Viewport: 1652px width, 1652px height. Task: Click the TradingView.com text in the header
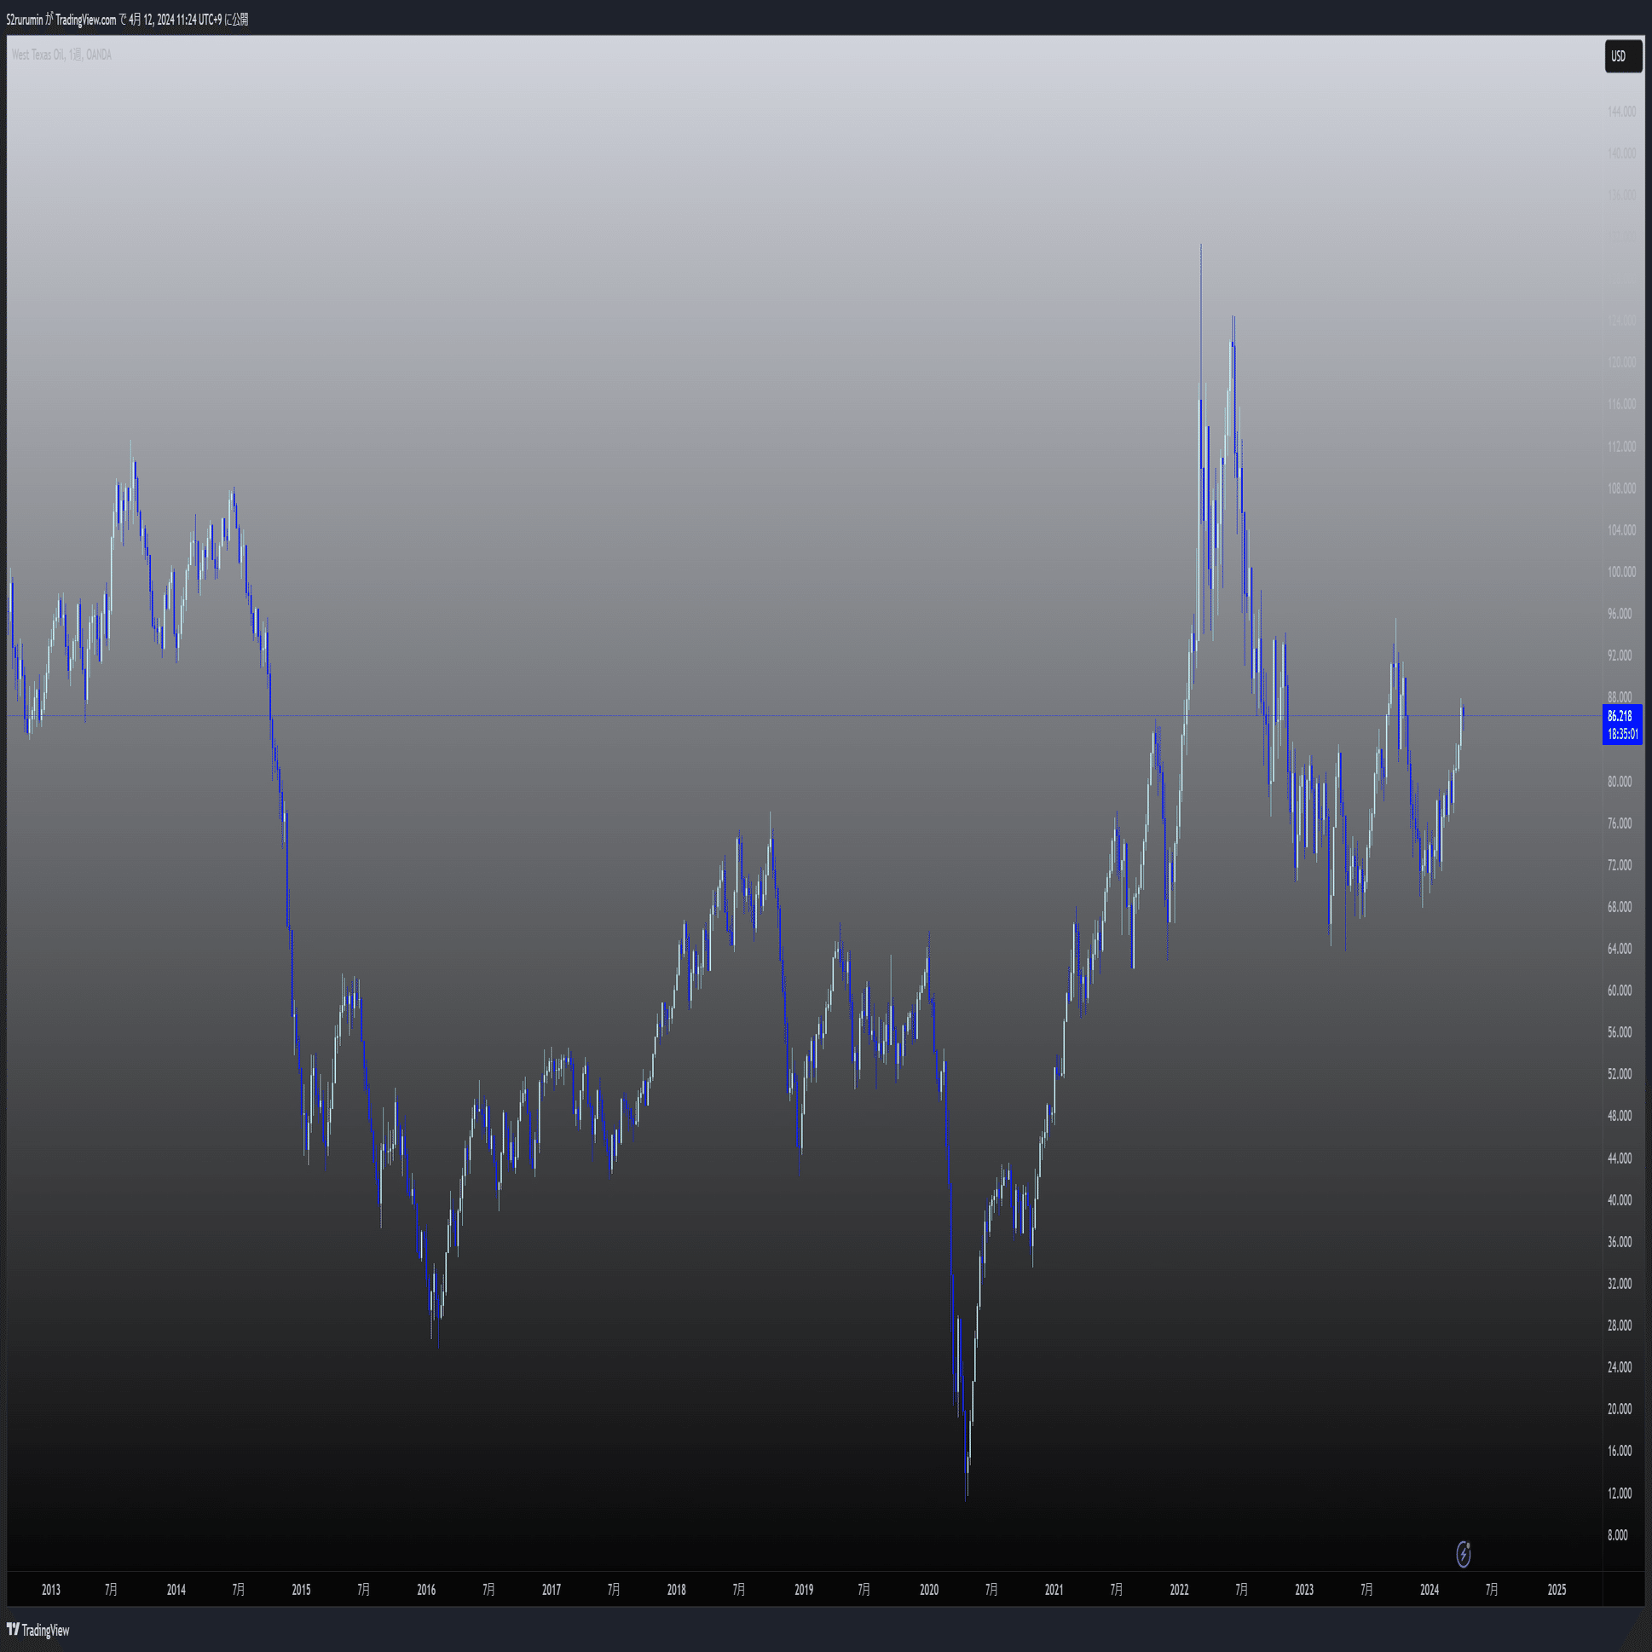[x=85, y=20]
